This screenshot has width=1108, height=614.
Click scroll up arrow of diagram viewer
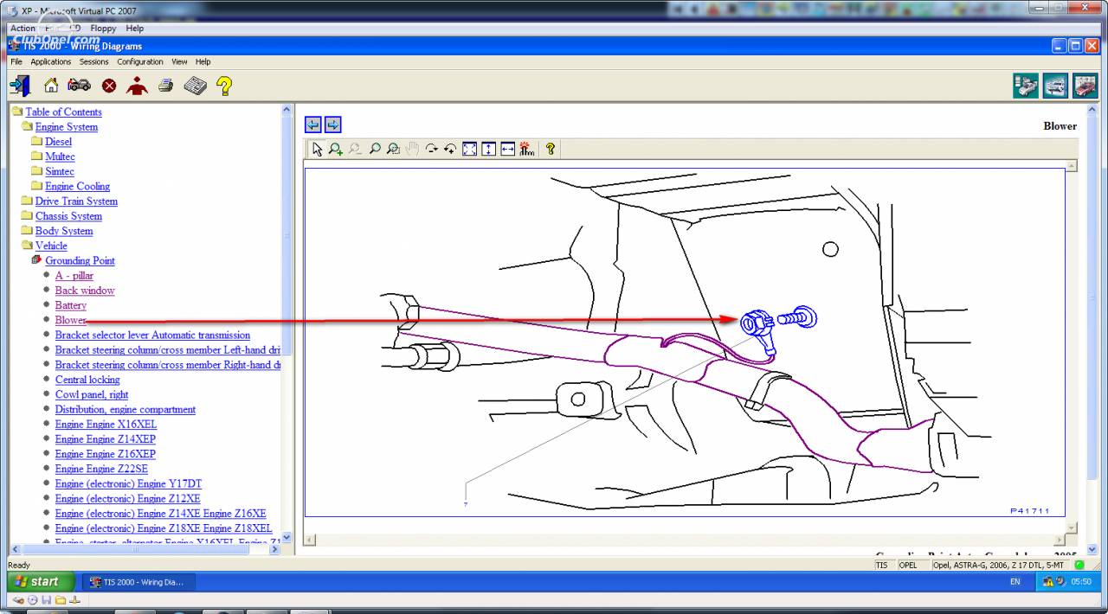(x=1072, y=166)
